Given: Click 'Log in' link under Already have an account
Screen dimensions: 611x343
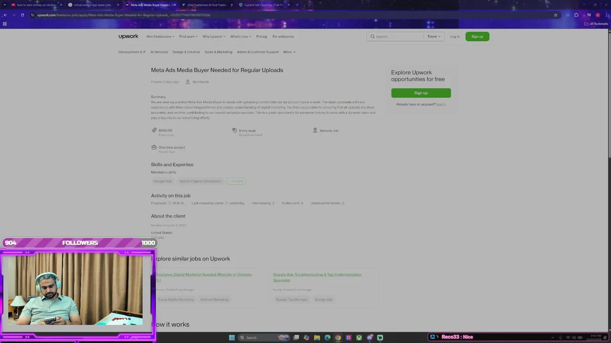Looking at the screenshot, I should tap(441, 104).
